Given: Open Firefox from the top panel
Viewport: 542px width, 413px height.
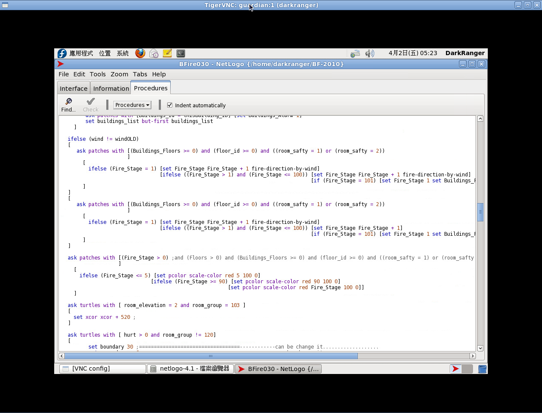Looking at the screenshot, I should 140,53.
